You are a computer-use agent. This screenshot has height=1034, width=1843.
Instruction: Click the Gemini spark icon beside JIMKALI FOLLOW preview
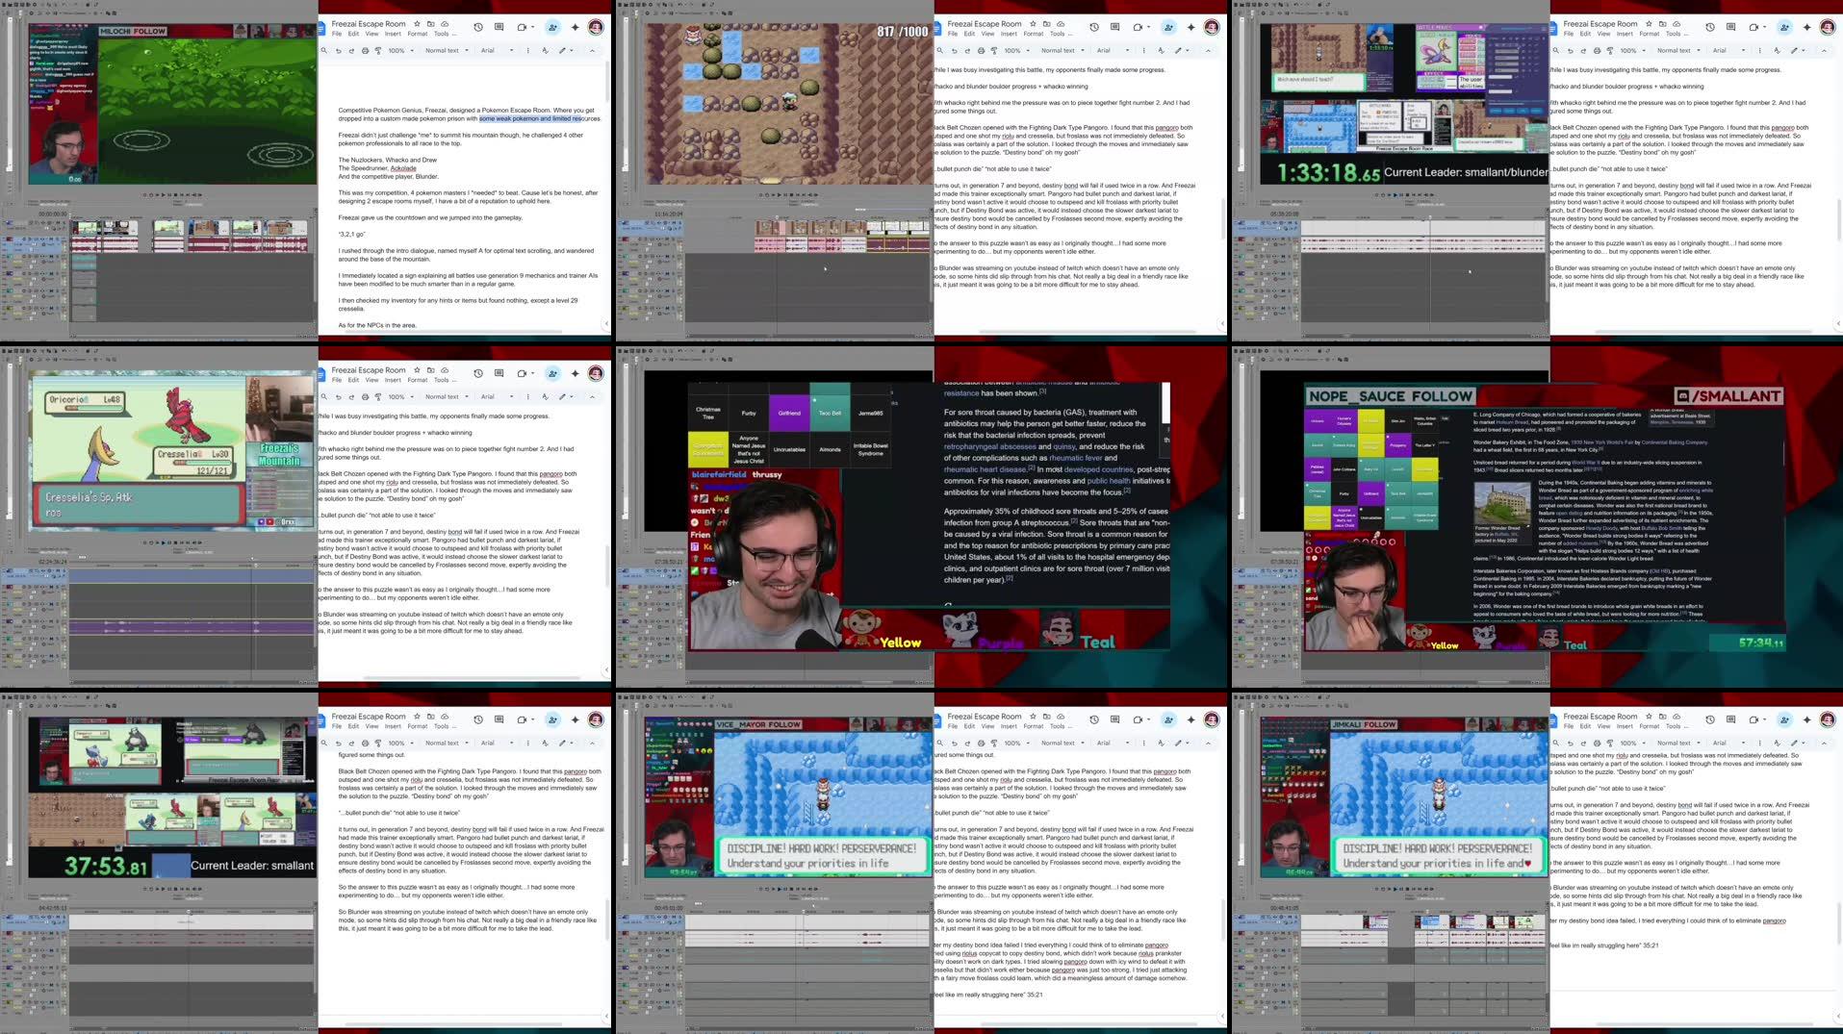click(x=1806, y=719)
